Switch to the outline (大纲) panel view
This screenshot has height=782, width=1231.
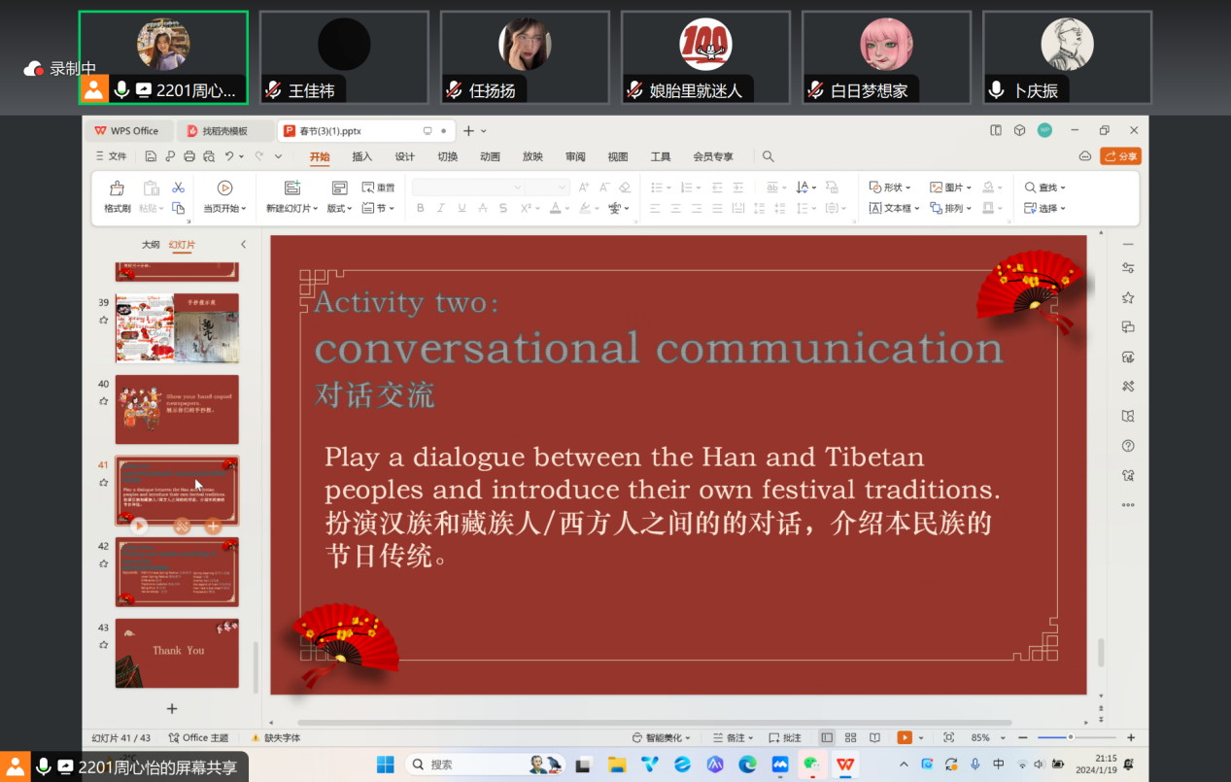151,245
